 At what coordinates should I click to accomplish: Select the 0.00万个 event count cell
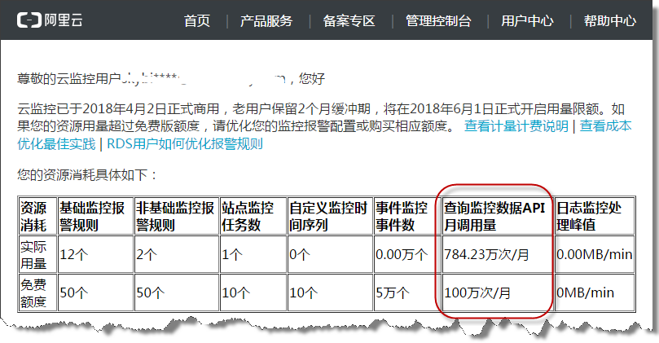[x=407, y=254]
